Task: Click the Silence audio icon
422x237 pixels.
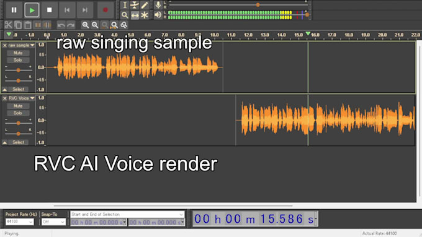Action: 47,25
